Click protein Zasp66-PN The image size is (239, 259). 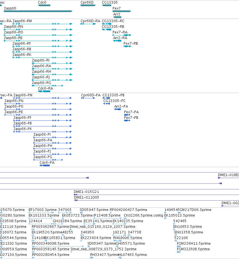click(x=38, y=104)
